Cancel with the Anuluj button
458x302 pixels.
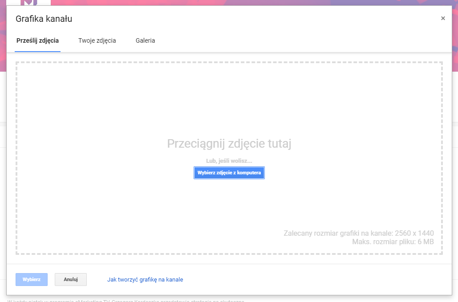(71, 279)
